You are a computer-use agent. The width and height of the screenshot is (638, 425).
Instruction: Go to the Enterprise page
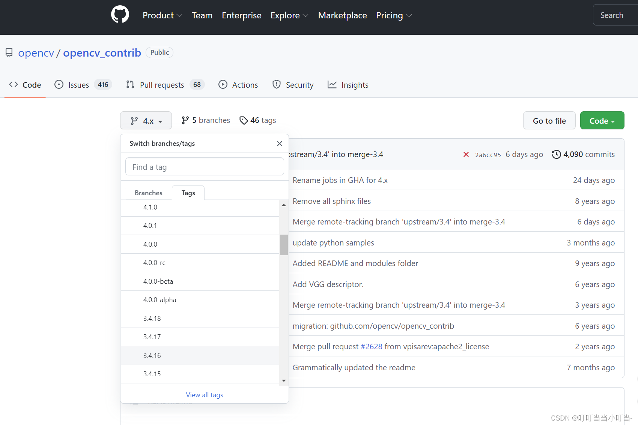(242, 15)
